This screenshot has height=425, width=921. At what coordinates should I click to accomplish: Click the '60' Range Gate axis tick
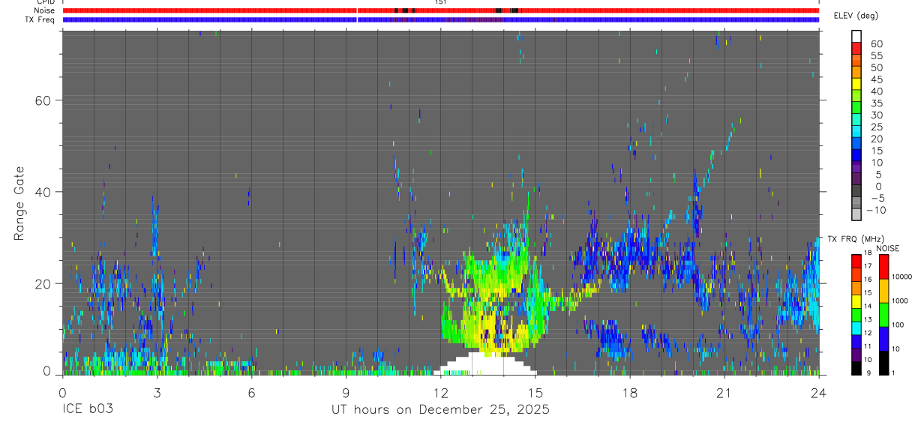43,100
